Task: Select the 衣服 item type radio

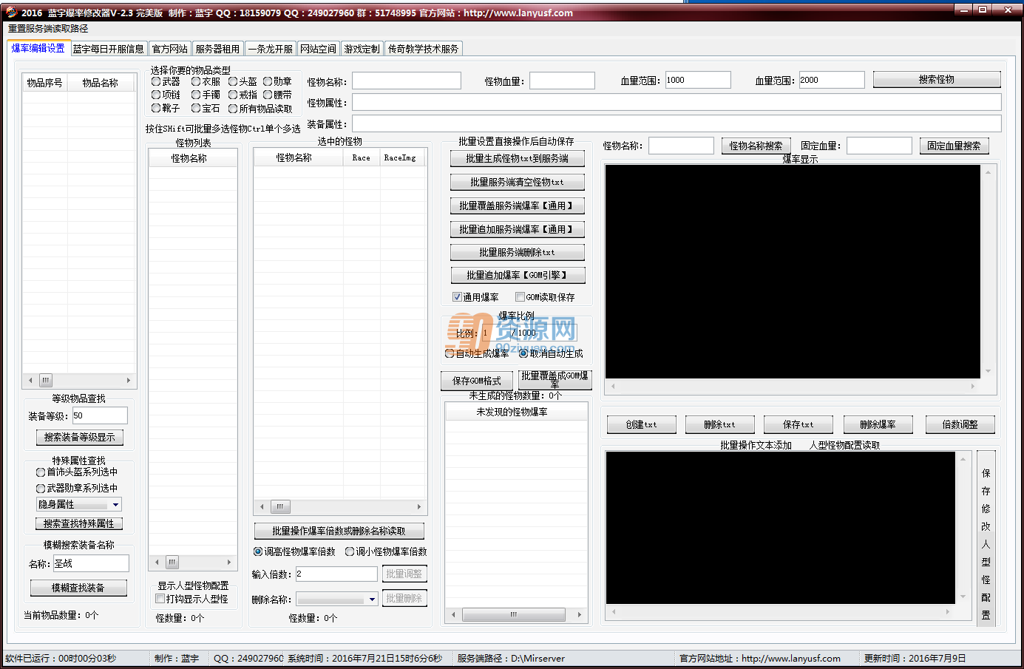Action: pos(196,81)
